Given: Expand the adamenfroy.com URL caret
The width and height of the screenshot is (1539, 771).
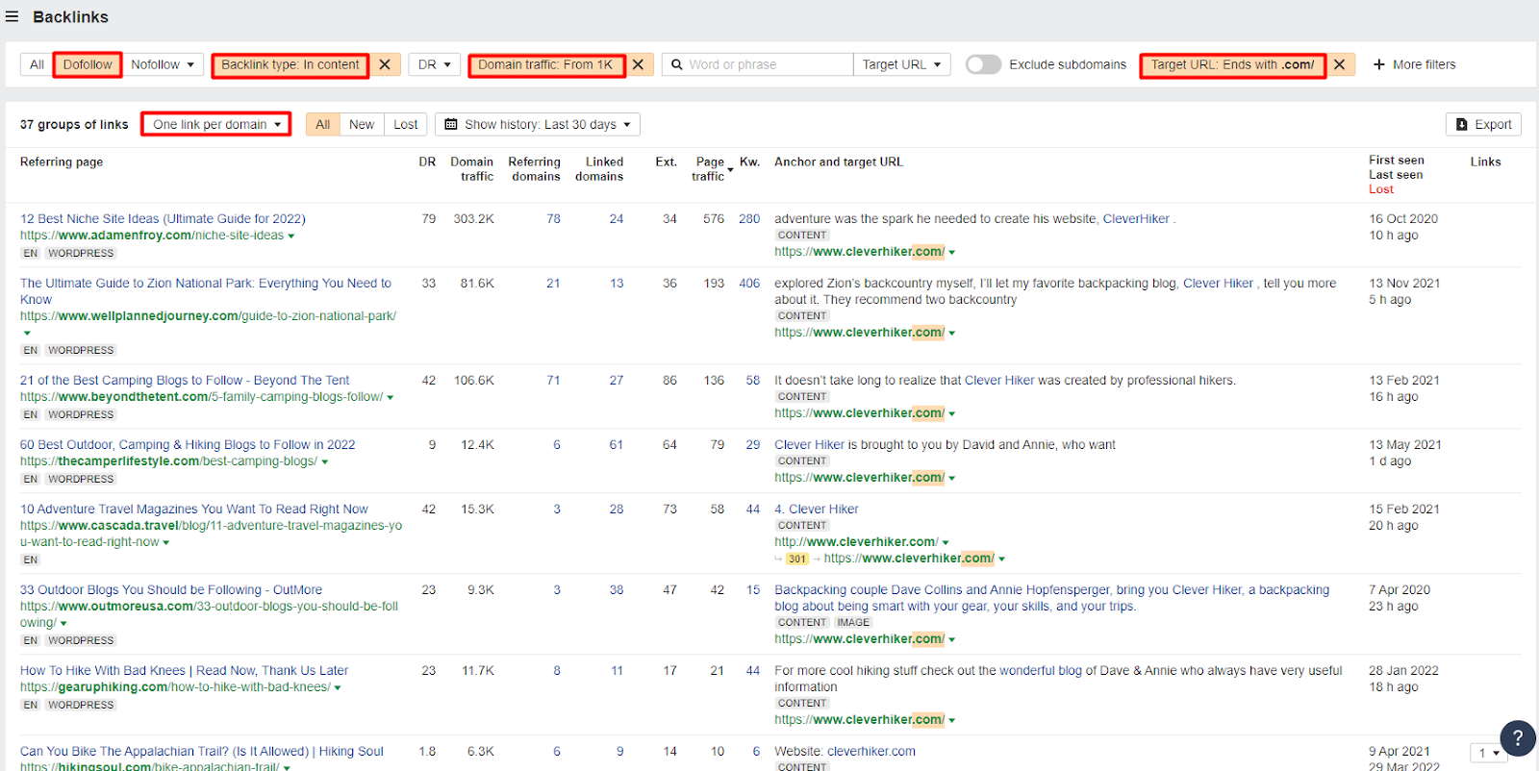Looking at the screenshot, I should point(290,236).
